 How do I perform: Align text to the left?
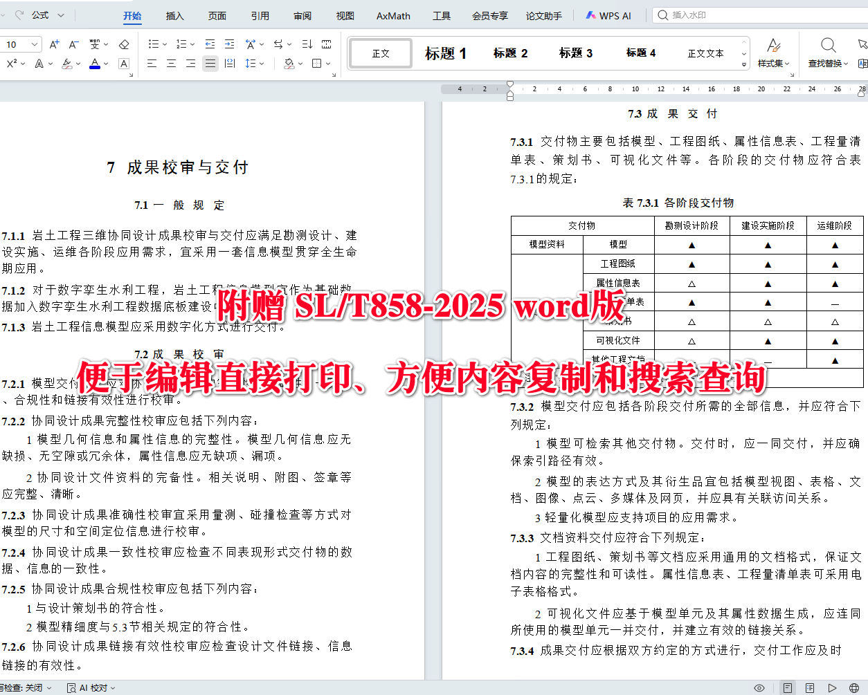pos(152,64)
